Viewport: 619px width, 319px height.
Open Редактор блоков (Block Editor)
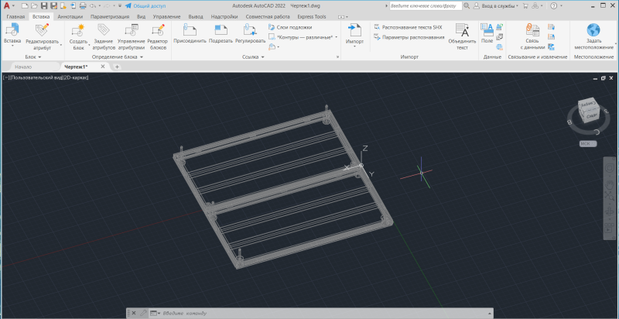(158, 30)
